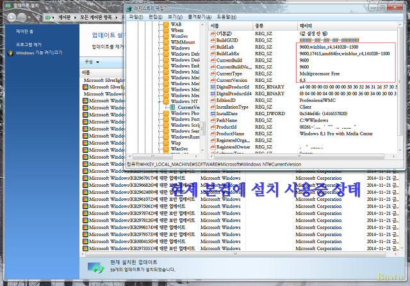Image resolution: width=410 pixels, height=286 pixels.
Task: Open the 구성 dropdown in update list
Action: pos(92,62)
